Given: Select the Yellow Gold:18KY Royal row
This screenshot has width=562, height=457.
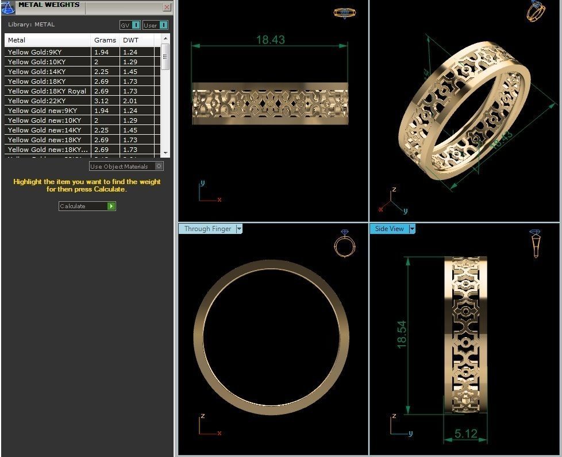Looking at the screenshot, I should [82, 91].
